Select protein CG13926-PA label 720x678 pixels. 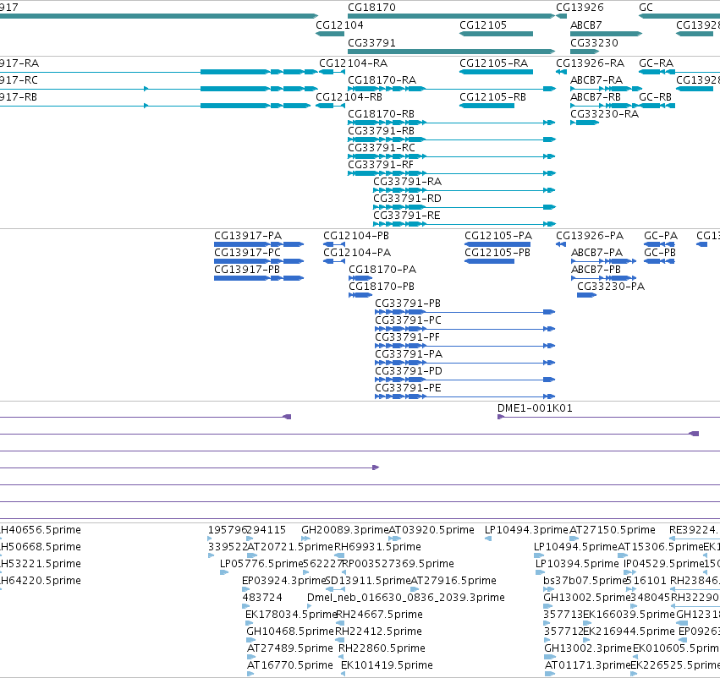590,235
